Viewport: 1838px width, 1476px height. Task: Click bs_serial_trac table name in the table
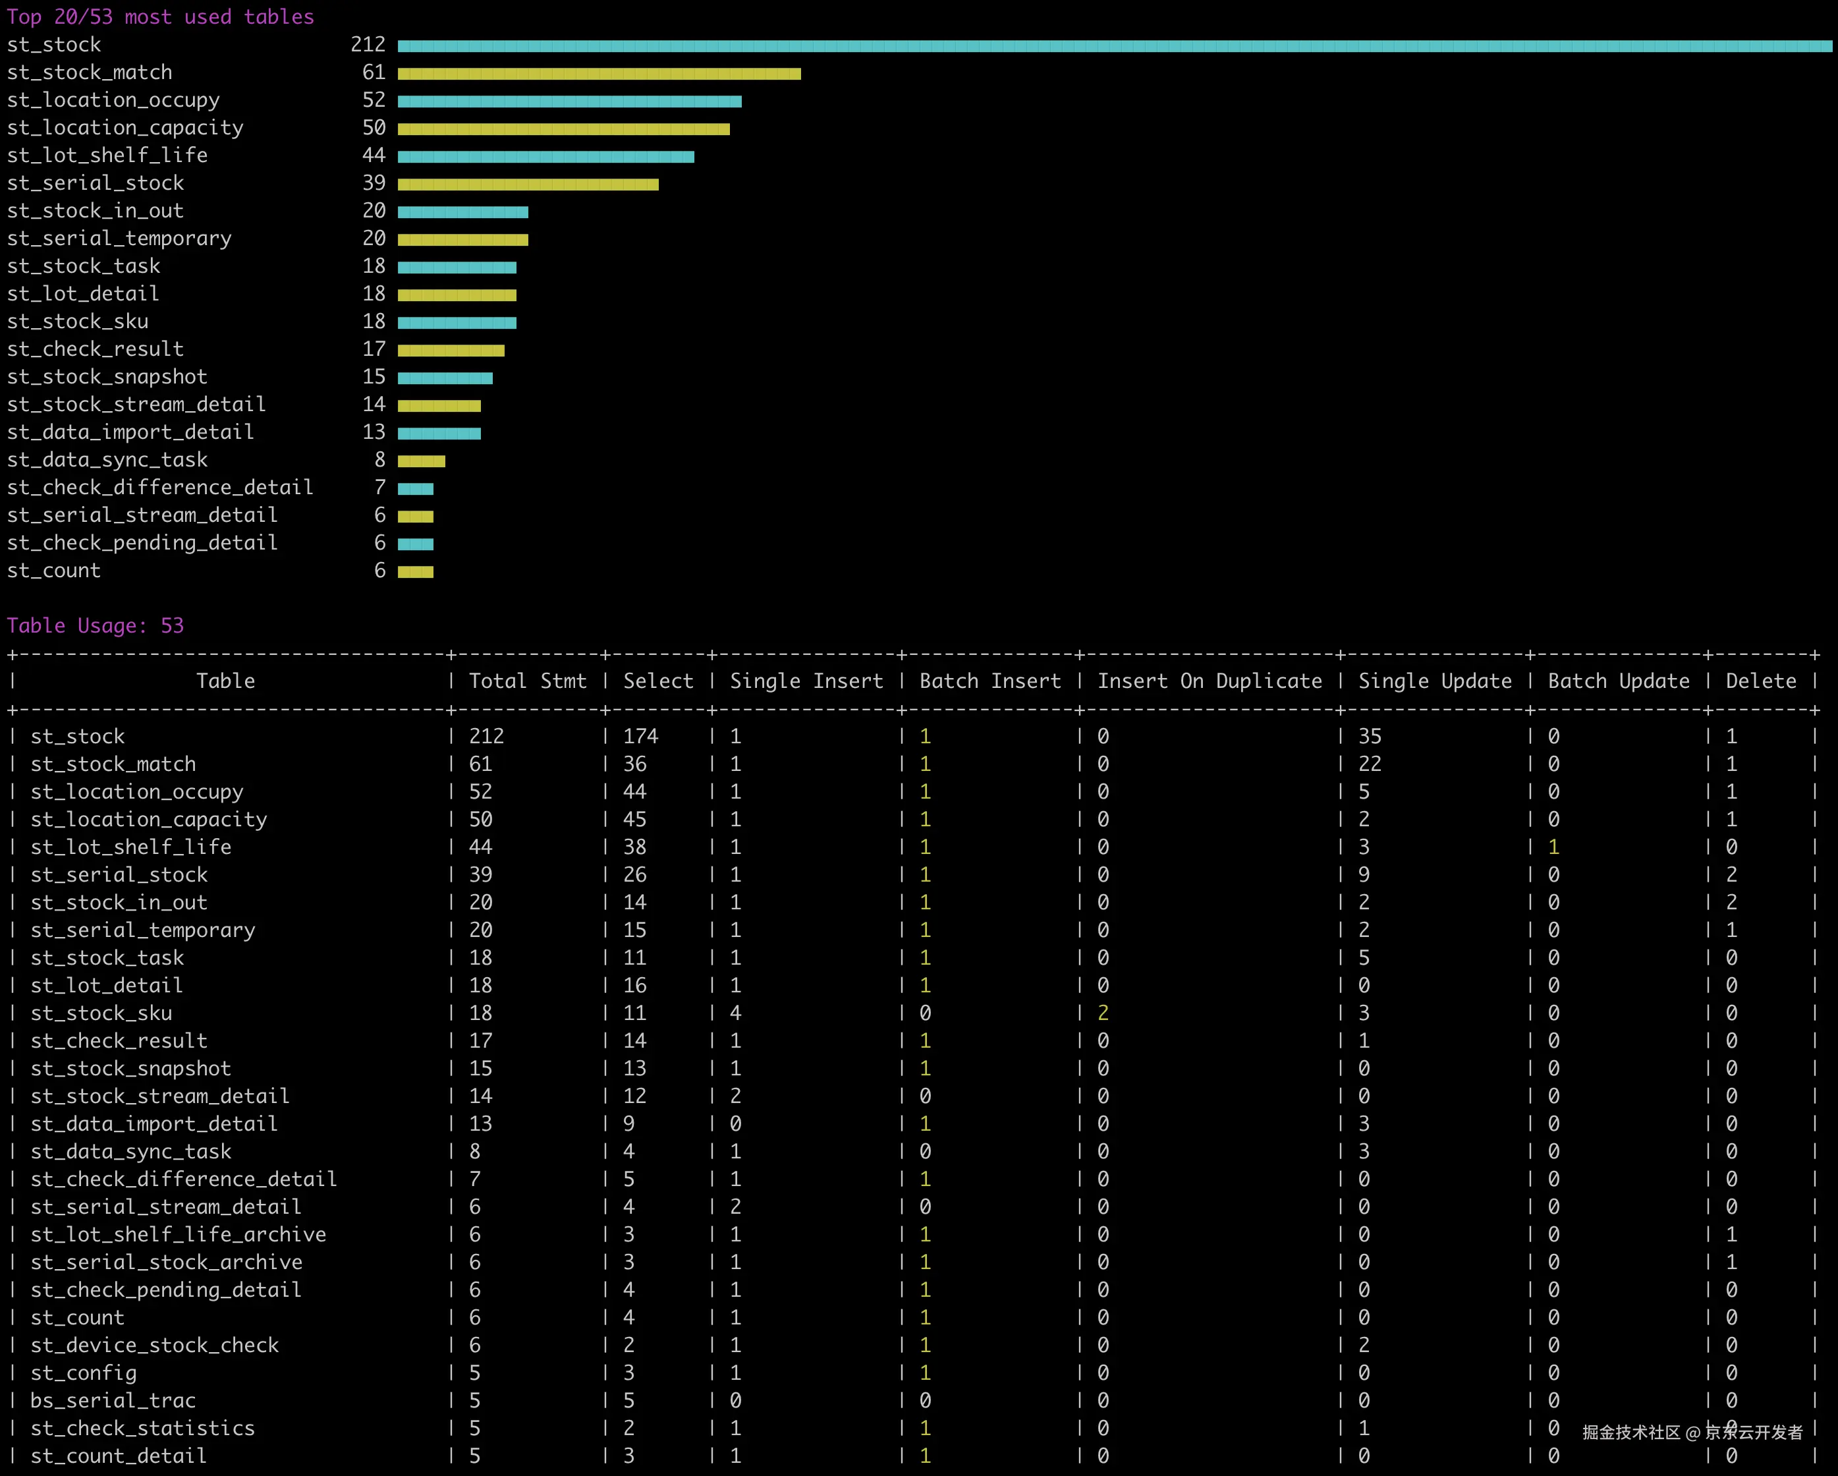click(113, 1400)
